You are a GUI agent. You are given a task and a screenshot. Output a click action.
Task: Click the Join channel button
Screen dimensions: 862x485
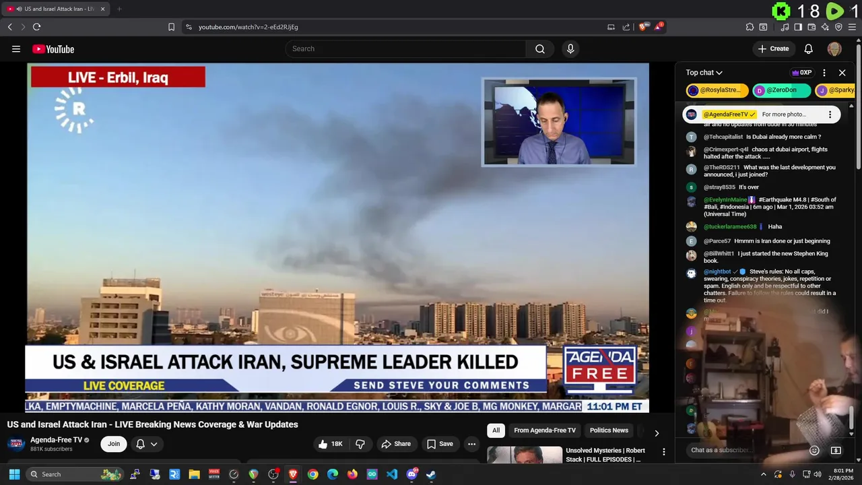click(x=114, y=444)
